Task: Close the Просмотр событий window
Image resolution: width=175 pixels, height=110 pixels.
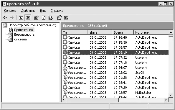Action: pyautogui.click(x=171, y=4)
